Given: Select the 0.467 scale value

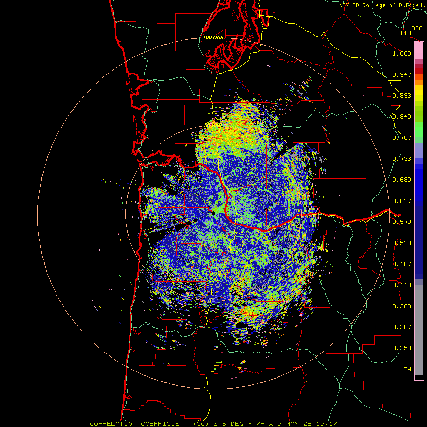Looking at the screenshot, I should click(402, 264).
